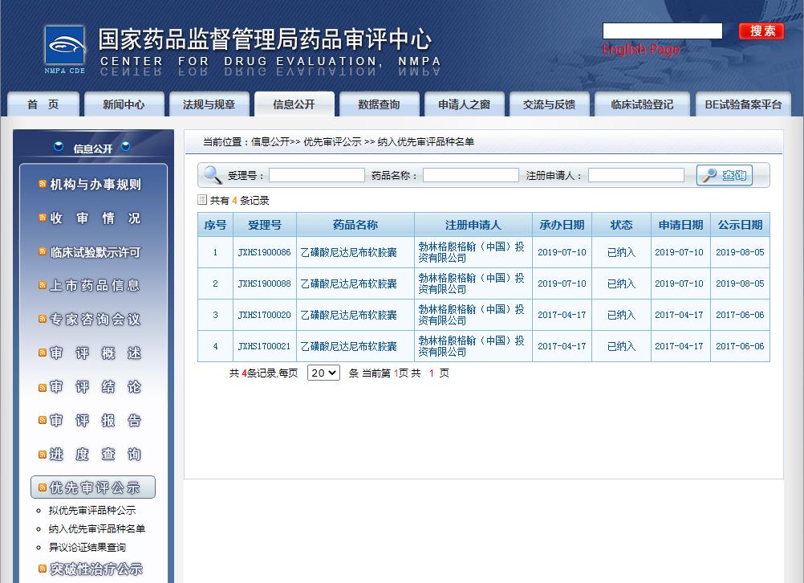
Task: Click 勃林格殷格翰 applicant in row 4
Action: pos(471,346)
